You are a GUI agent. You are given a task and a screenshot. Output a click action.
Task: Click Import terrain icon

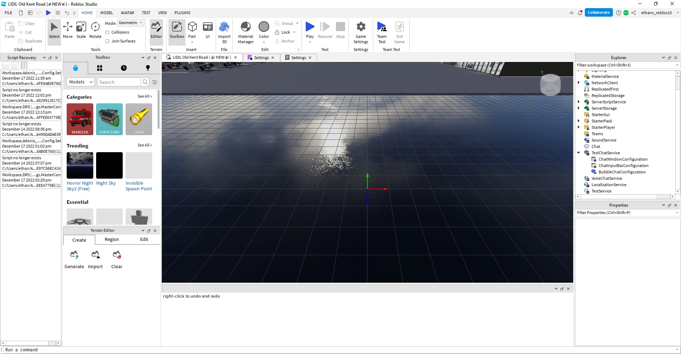[x=95, y=255]
